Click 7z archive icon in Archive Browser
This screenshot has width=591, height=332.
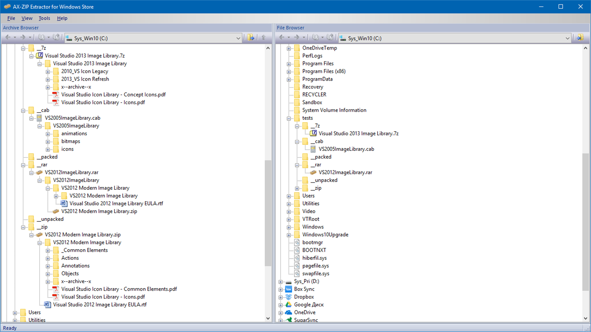click(39, 56)
